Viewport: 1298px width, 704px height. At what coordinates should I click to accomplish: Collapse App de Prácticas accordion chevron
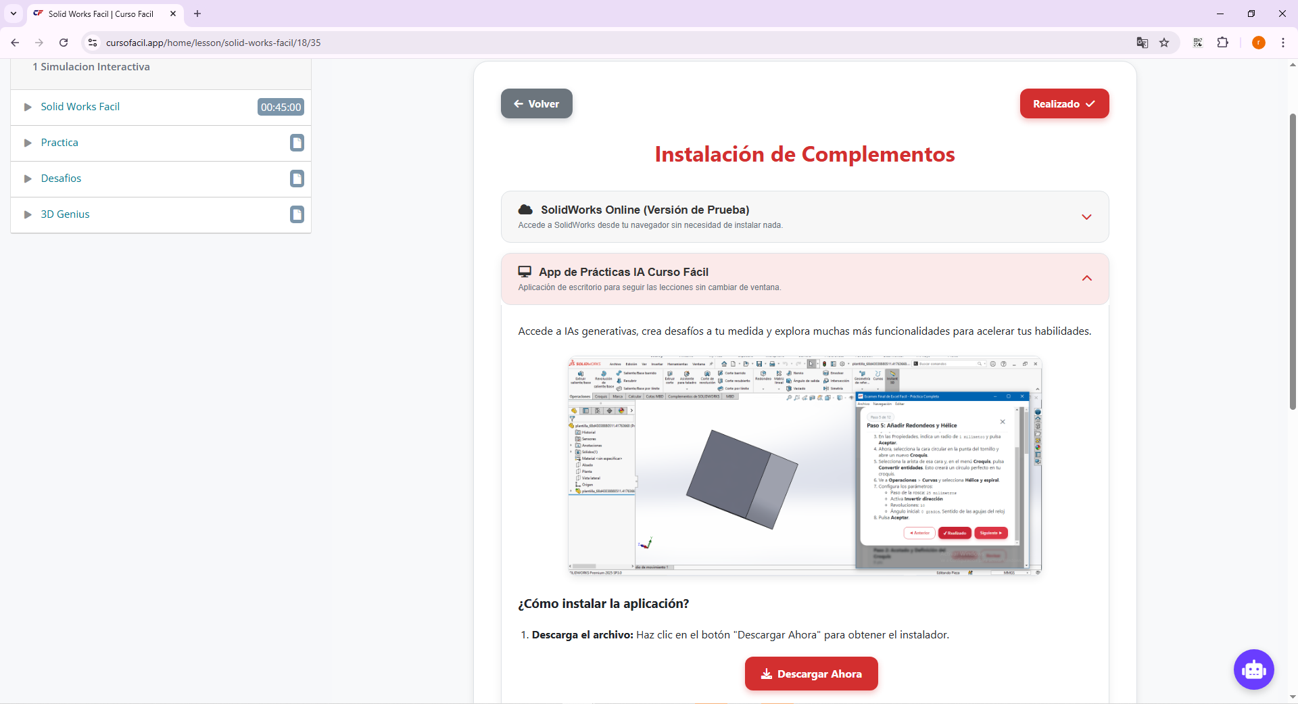click(1086, 279)
